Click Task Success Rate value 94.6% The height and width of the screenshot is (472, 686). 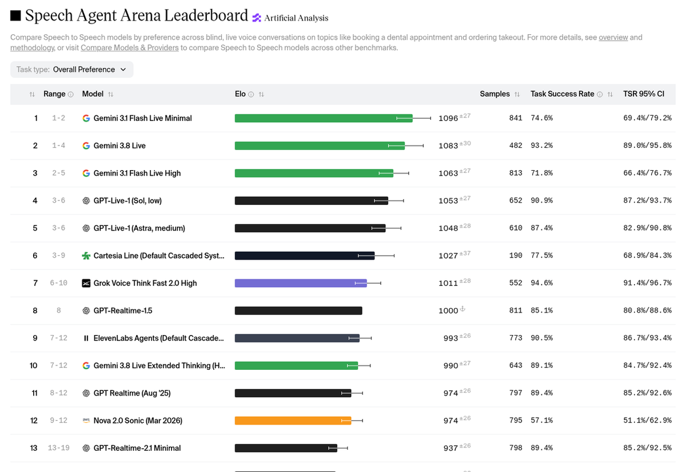[x=541, y=283]
